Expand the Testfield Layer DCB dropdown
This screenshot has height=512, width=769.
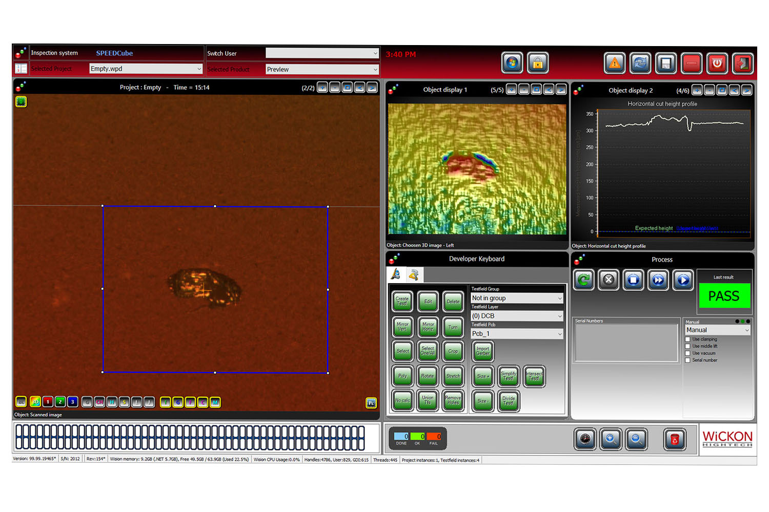coord(517,316)
